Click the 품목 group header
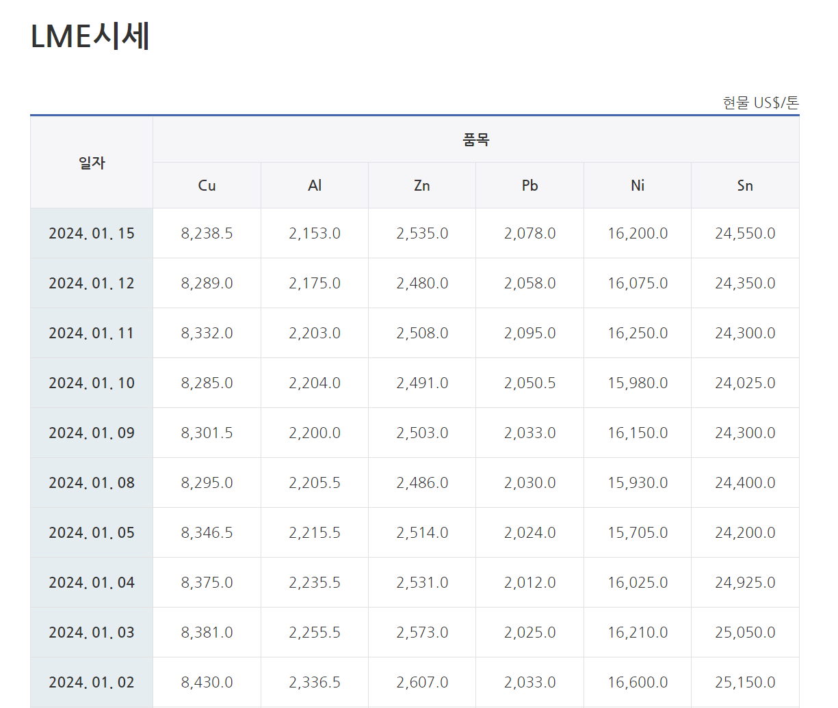 pyautogui.click(x=475, y=140)
